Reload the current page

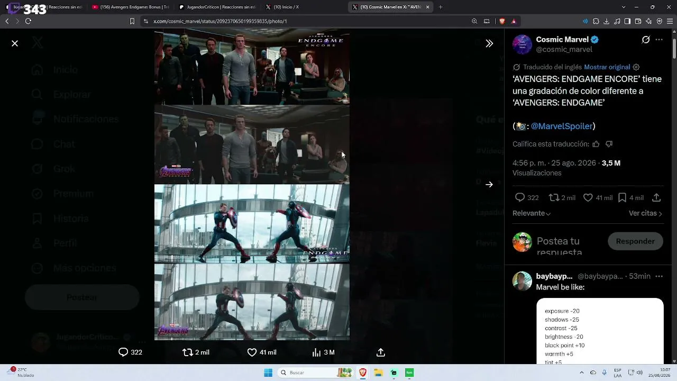[28, 21]
